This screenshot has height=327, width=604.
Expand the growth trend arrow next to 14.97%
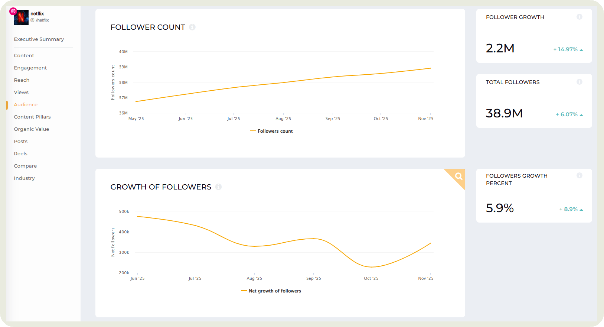pos(582,49)
